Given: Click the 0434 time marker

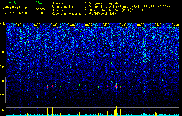Looking at the screenshot, I should click(71, 25).
